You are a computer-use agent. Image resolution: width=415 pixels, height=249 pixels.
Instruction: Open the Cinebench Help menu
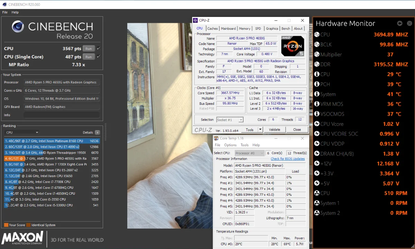click(15, 12)
